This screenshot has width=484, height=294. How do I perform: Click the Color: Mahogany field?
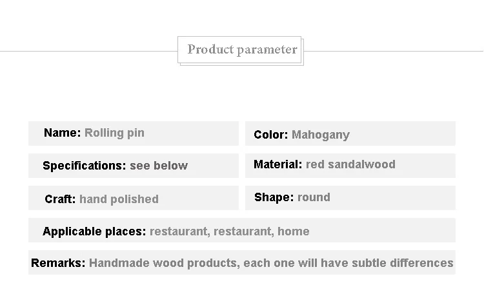pos(350,133)
